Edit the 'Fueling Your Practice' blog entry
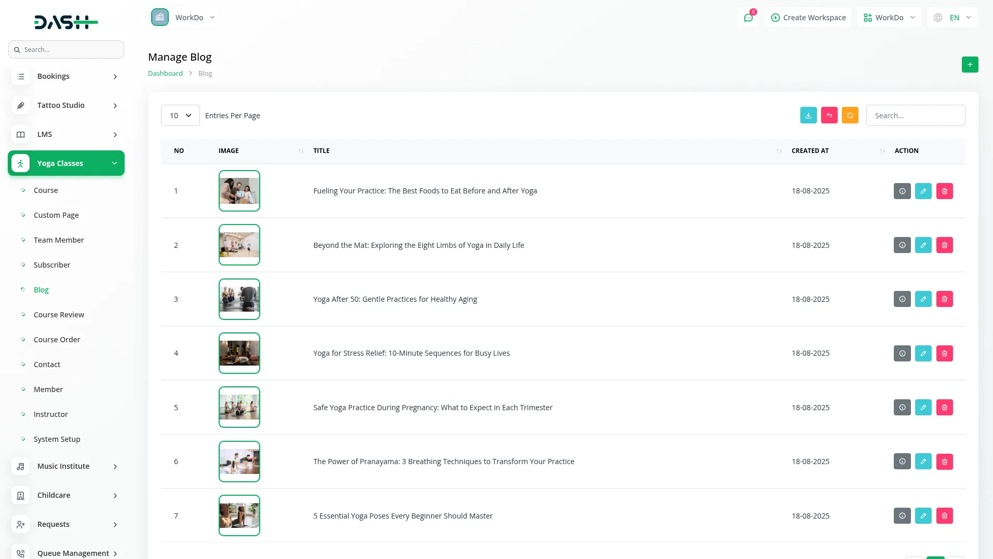The height and width of the screenshot is (559, 993). point(923,191)
